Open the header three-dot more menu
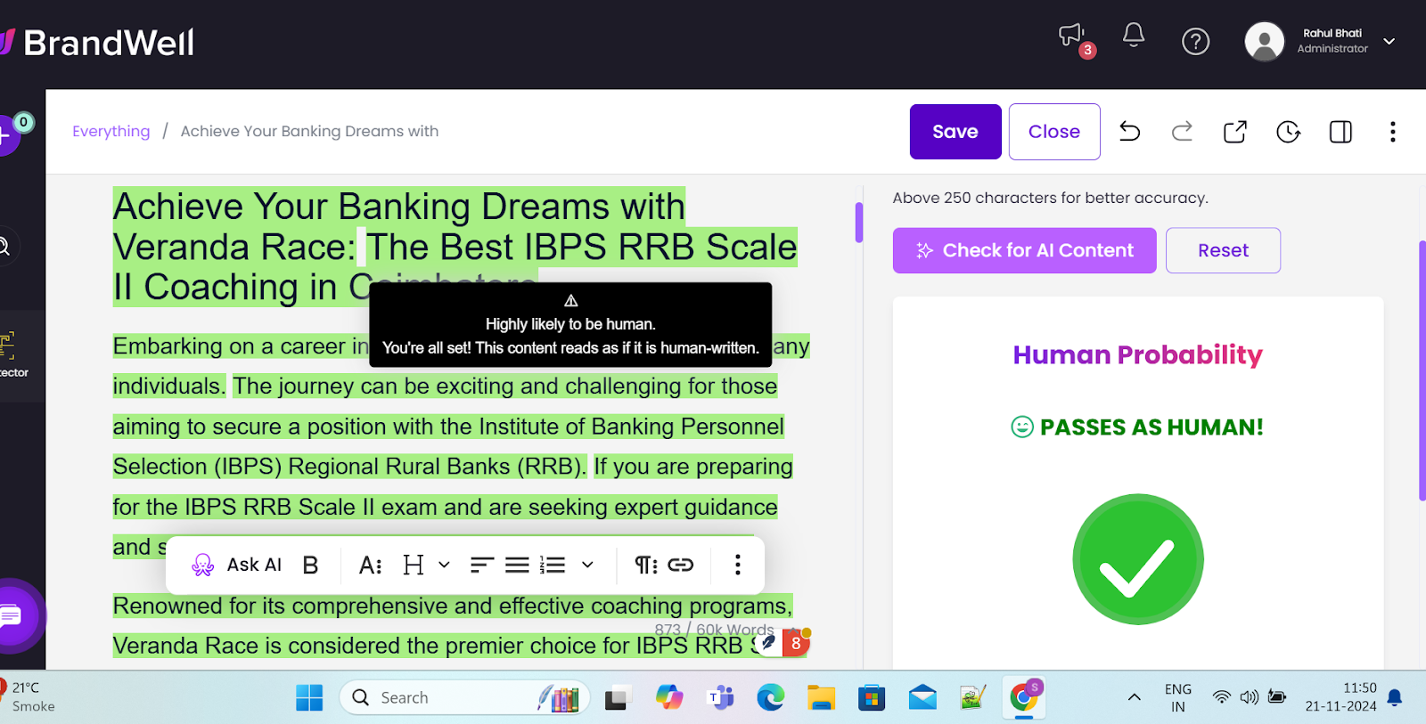 1392,132
